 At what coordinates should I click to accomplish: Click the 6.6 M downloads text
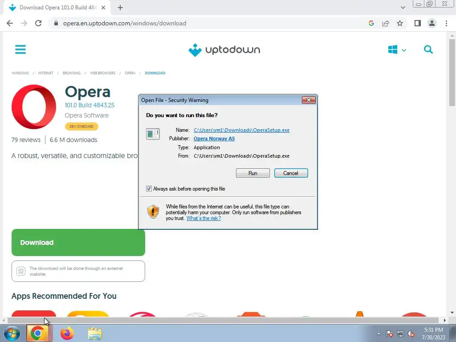pyautogui.click(x=73, y=140)
